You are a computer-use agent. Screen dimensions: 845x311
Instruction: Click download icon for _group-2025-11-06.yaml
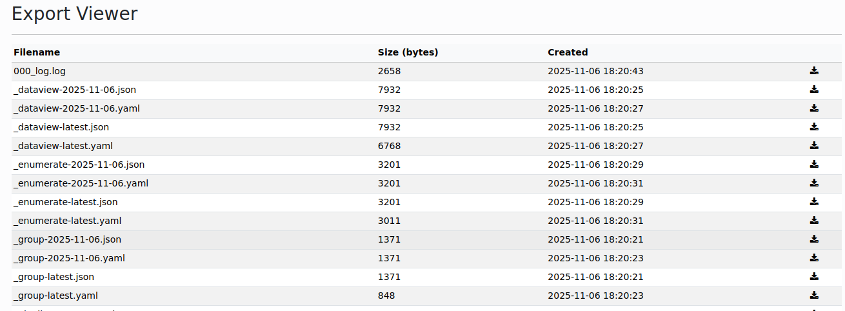[814, 258]
